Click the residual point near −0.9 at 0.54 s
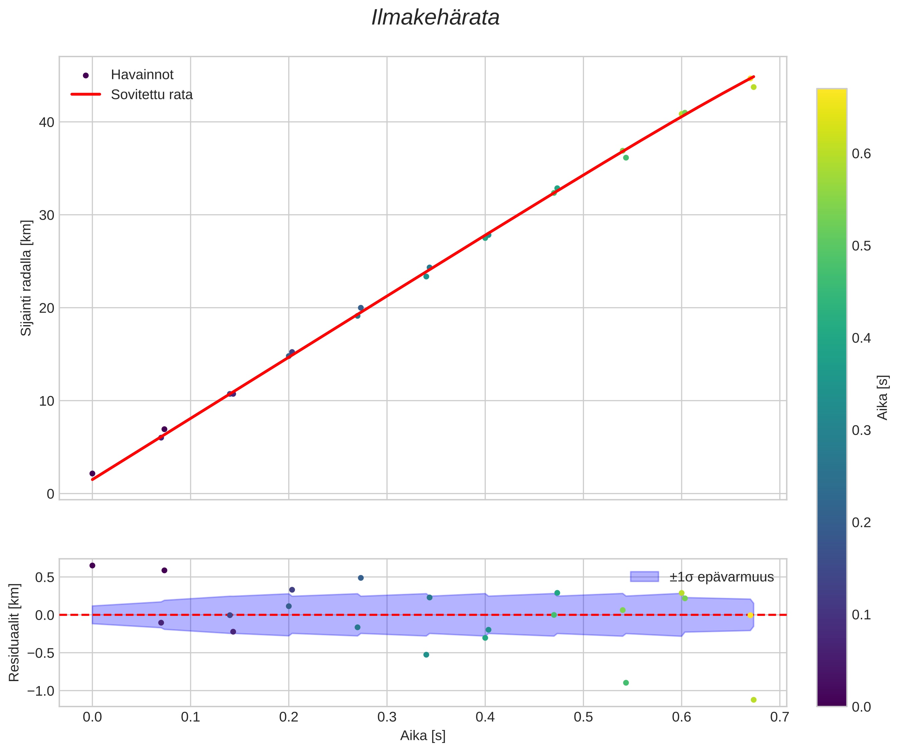Screen dimensions: 898x751 (626, 682)
